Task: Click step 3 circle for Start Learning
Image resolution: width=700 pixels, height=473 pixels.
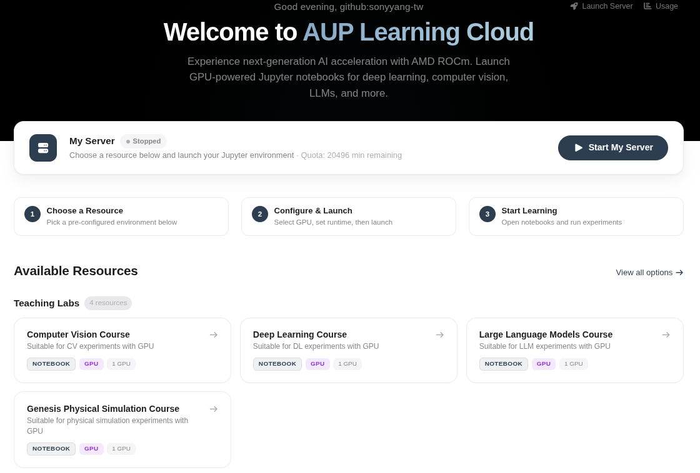Action: [x=487, y=214]
